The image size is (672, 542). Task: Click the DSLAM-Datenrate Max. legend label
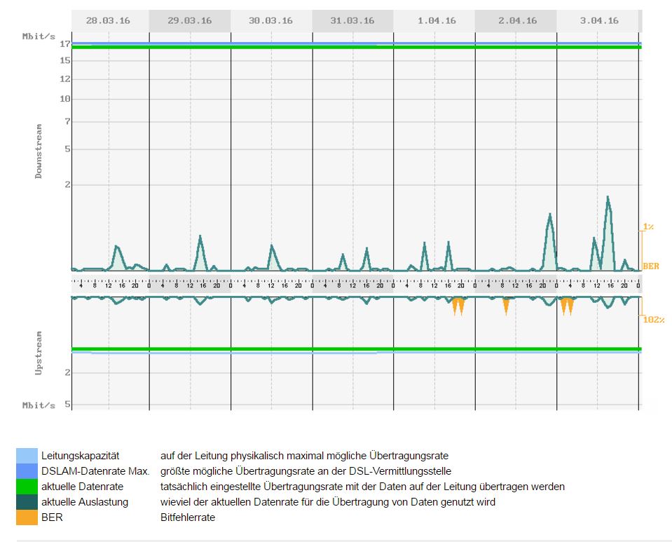(x=95, y=471)
